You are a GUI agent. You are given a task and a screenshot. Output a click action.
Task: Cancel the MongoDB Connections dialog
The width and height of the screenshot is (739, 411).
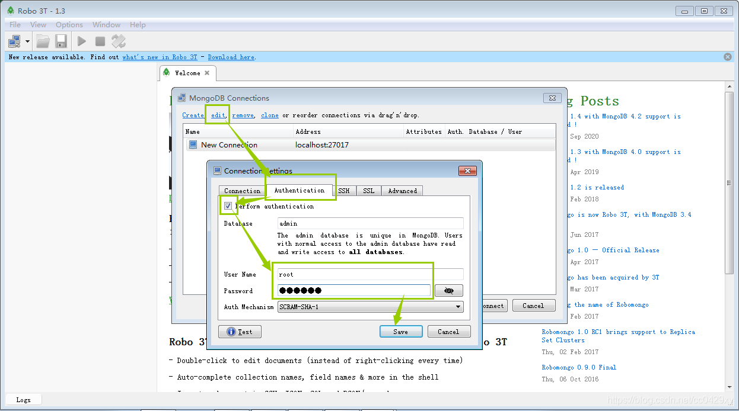point(533,306)
